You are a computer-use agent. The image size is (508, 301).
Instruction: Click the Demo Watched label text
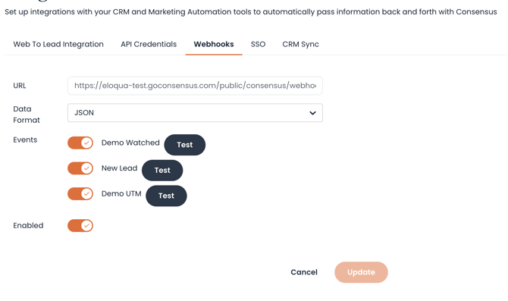(x=130, y=143)
